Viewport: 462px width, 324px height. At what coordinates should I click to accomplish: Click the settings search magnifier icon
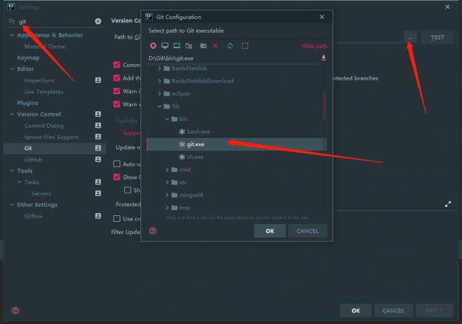pos(12,21)
